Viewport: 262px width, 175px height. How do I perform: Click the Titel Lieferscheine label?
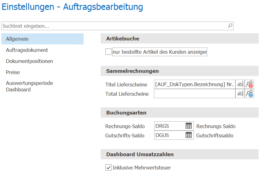pos(126,85)
